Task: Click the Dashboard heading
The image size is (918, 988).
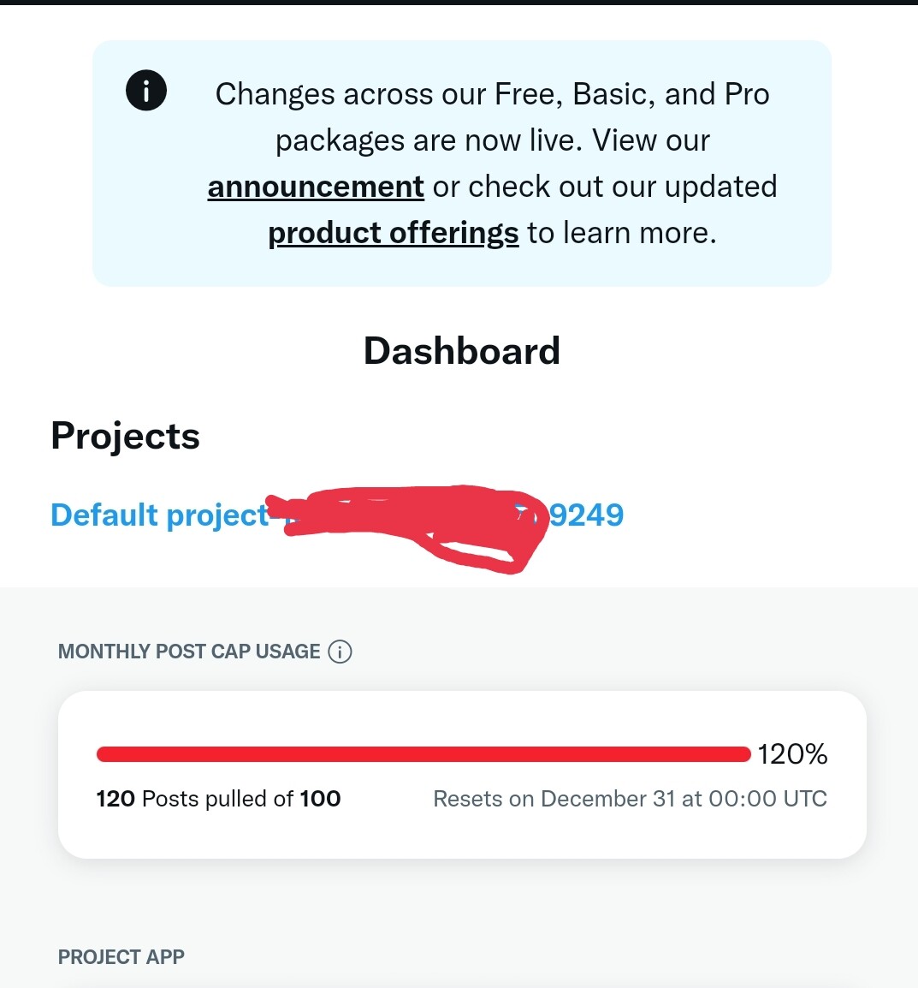Action: pyautogui.click(x=462, y=350)
